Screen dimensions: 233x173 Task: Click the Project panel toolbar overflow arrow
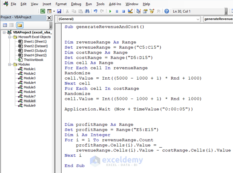pyautogui.click(x=51, y=25)
